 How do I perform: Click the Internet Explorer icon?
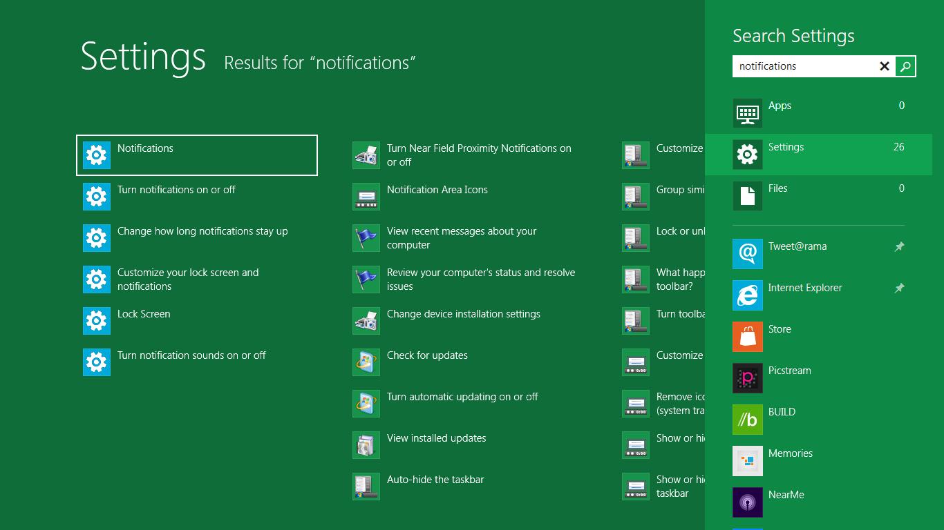[x=748, y=295]
